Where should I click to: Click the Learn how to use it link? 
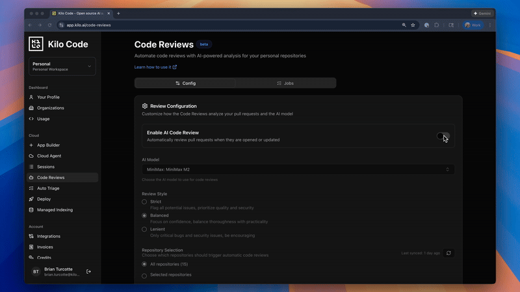point(155,67)
